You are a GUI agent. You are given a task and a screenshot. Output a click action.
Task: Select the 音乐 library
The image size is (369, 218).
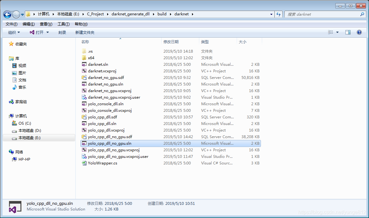pos(22,87)
